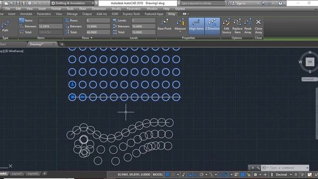Viewport: 318px width, 179px height.
Task: Click the Replace Item tool
Action: pos(238,26)
